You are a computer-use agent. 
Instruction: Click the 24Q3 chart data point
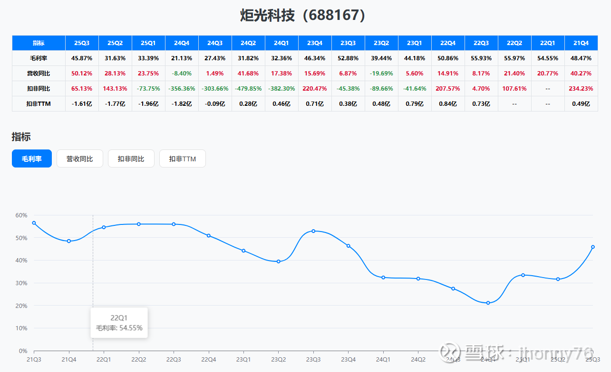453,288
